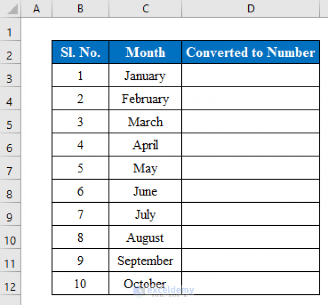Select row 2 header

coord(10,52)
